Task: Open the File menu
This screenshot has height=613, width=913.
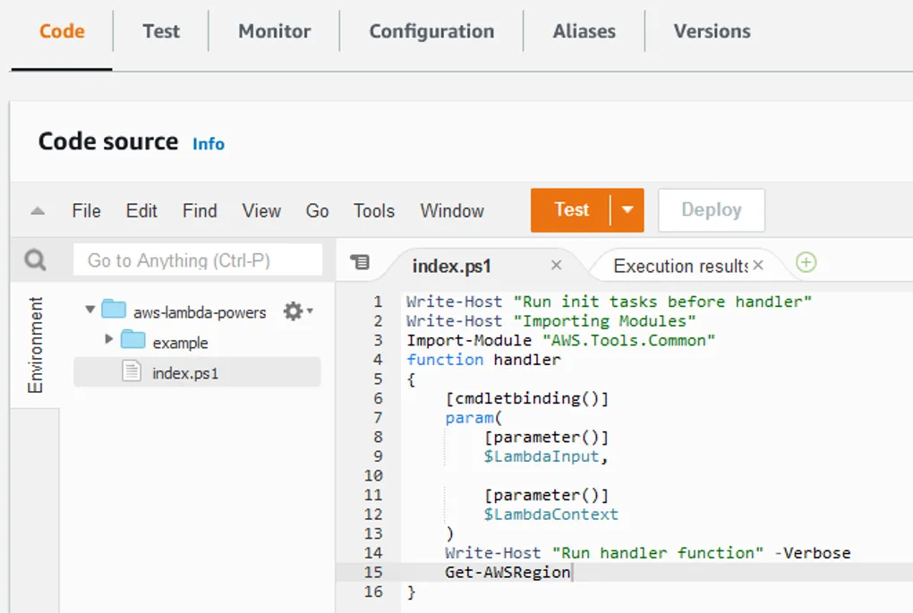Action: [86, 211]
